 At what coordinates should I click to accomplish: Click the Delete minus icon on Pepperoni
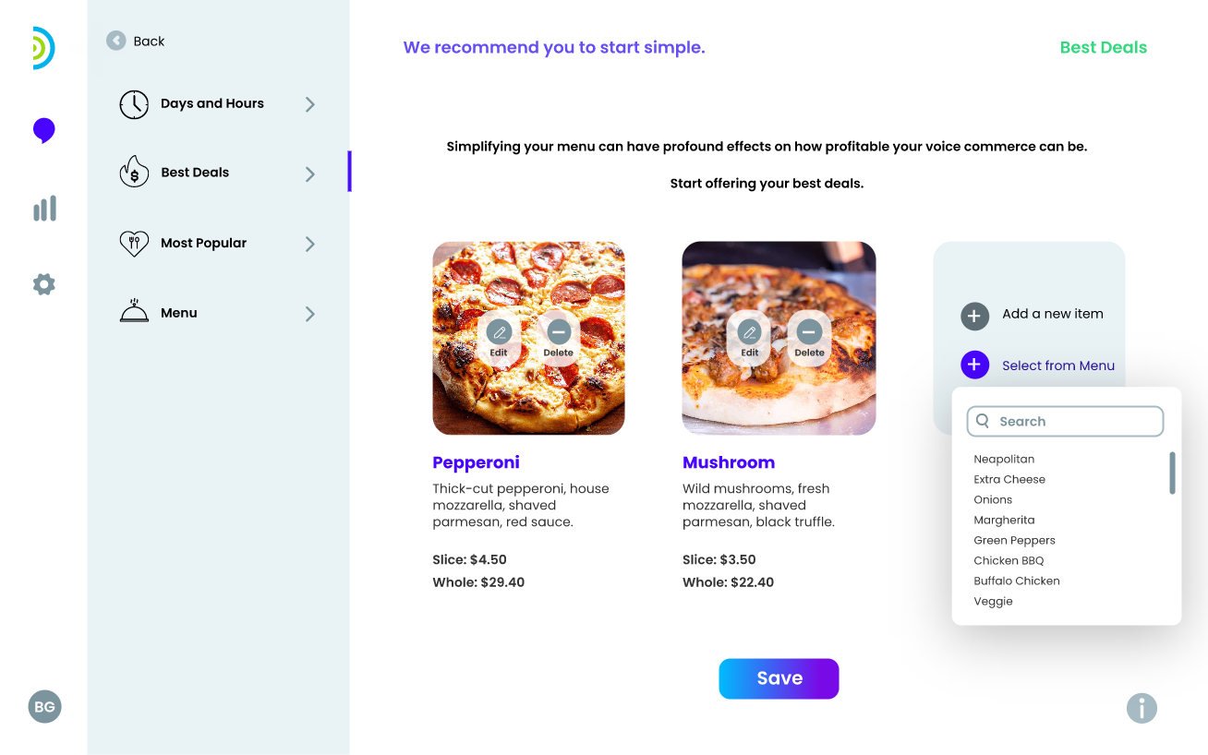[x=558, y=332]
